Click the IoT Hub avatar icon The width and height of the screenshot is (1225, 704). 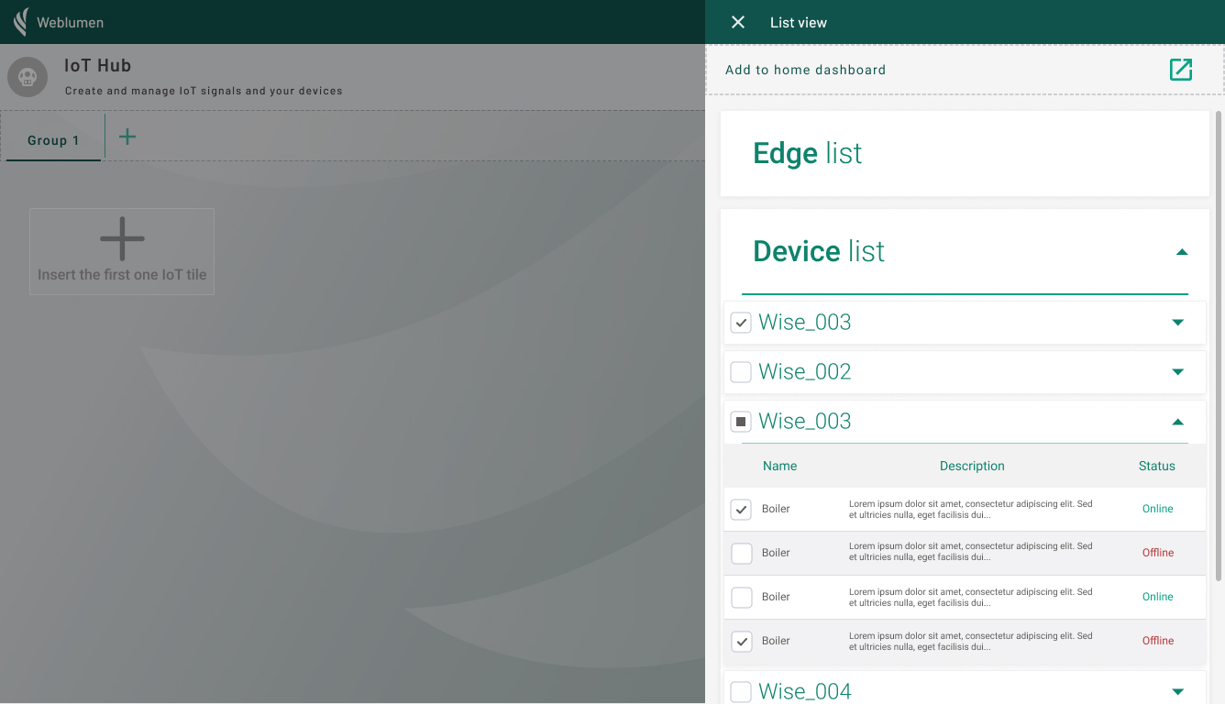point(28,77)
